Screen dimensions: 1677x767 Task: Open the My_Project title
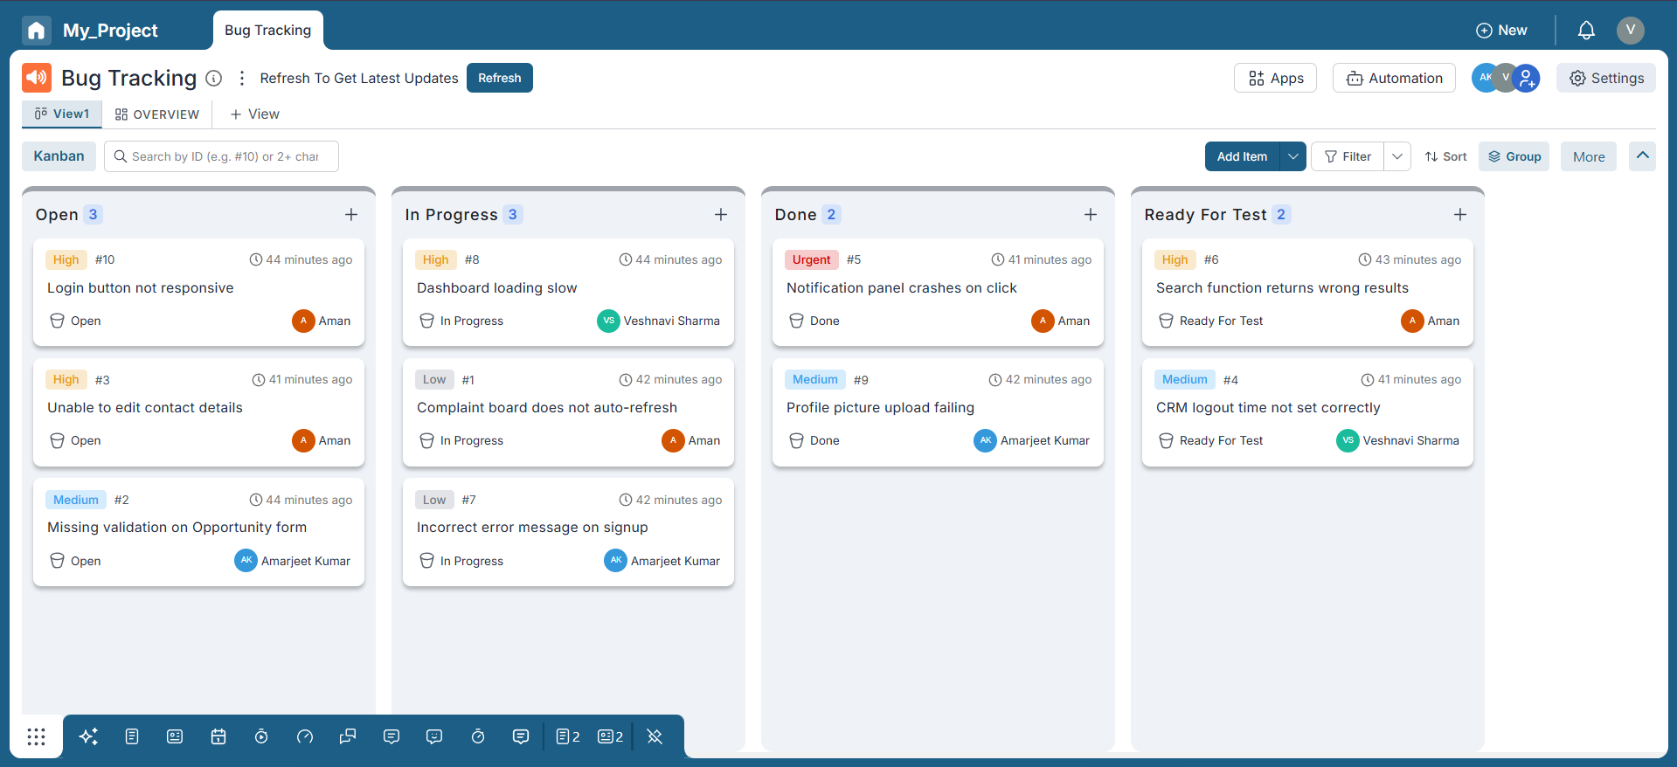[x=110, y=31]
